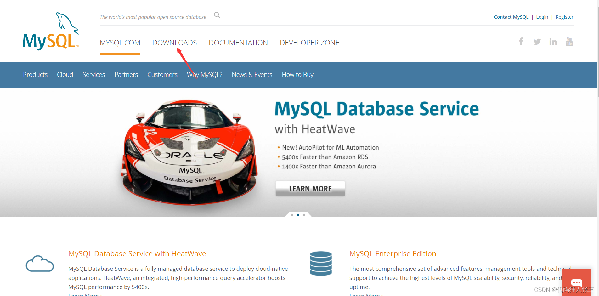Select the first carousel dot
This screenshot has width=599, height=296.
(292, 215)
